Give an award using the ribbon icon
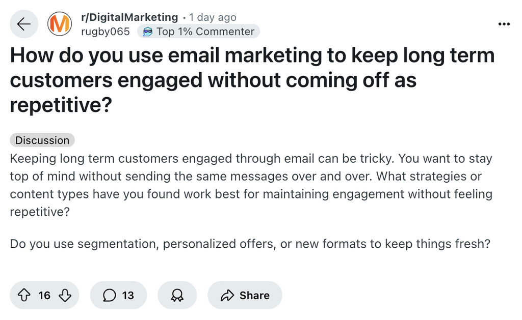This screenshot has height=320, width=522. (x=177, y=296)
